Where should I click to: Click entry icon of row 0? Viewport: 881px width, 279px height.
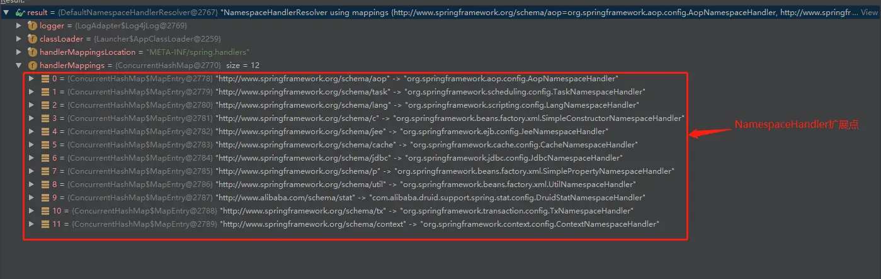(45, 79)
